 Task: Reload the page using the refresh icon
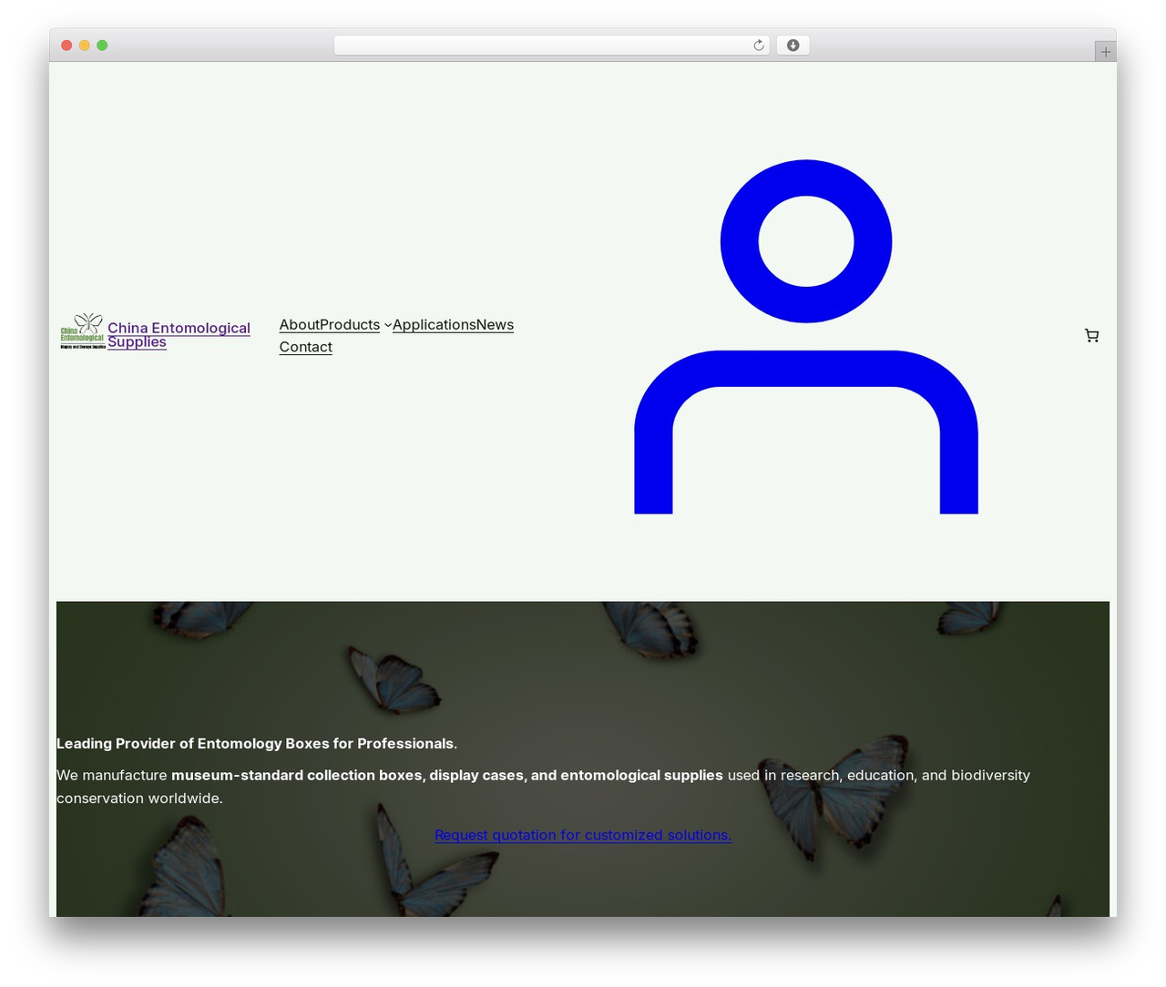click(x=759, y=46)
